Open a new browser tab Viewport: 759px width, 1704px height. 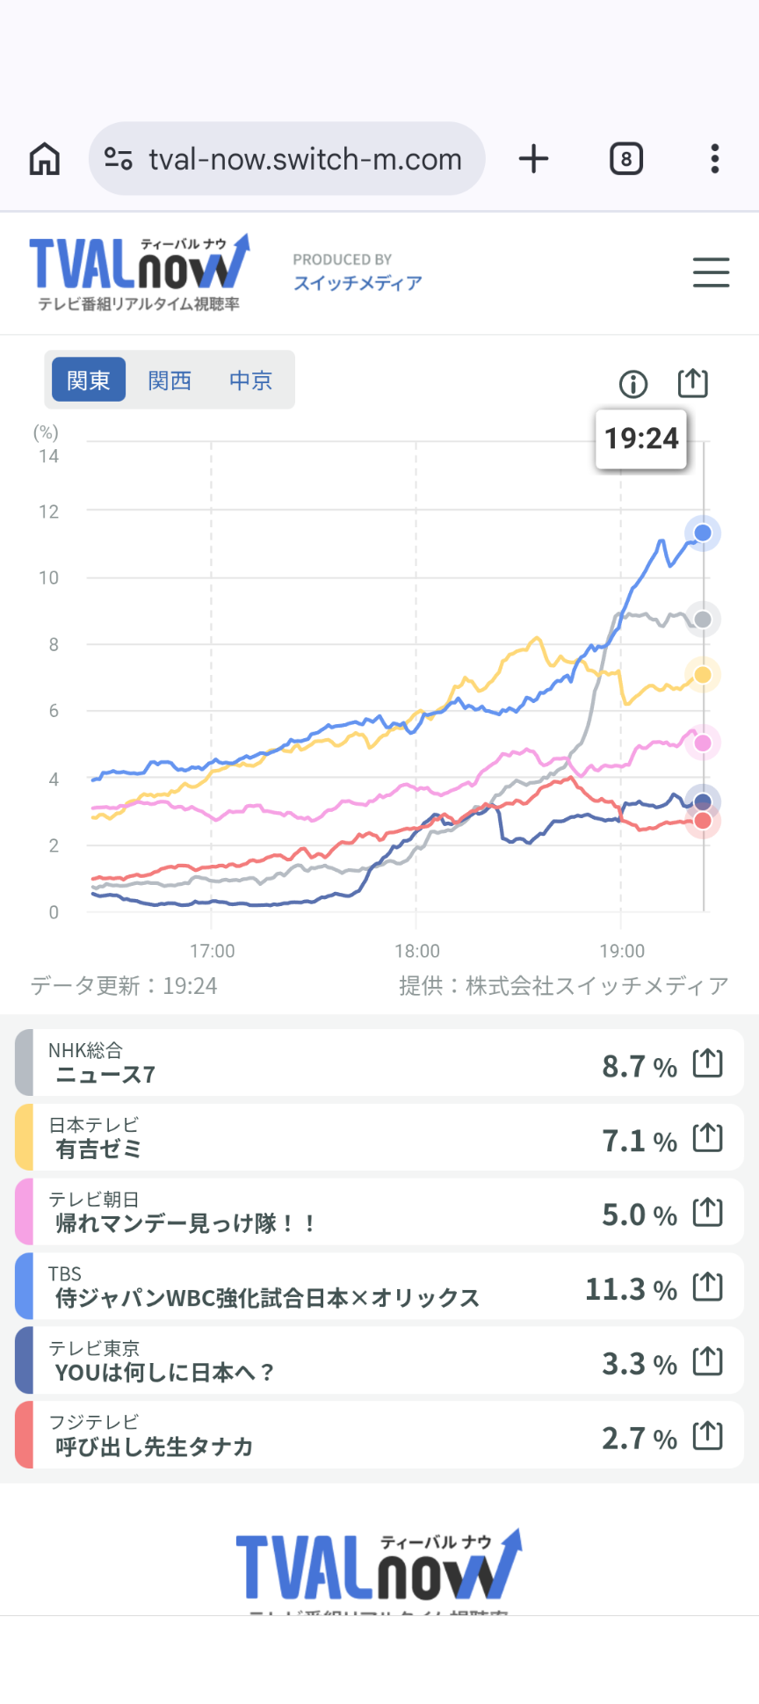(x=533, y=159)
